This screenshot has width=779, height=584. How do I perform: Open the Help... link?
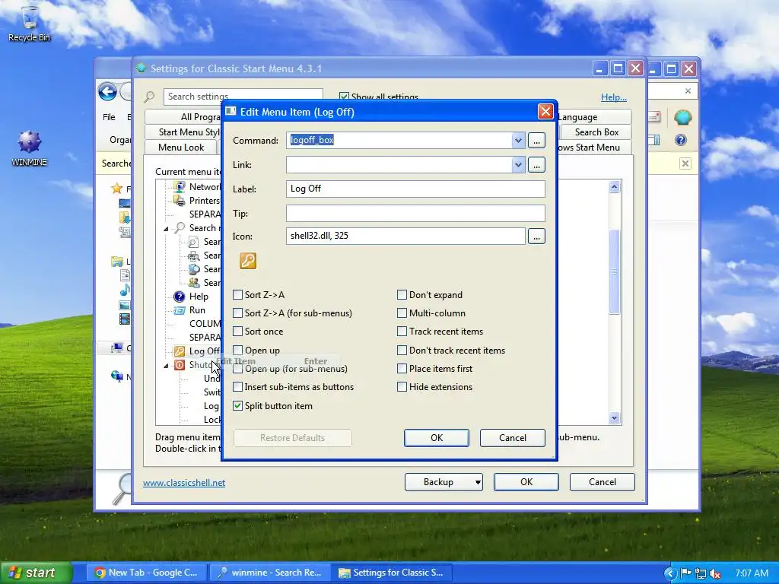614,97
